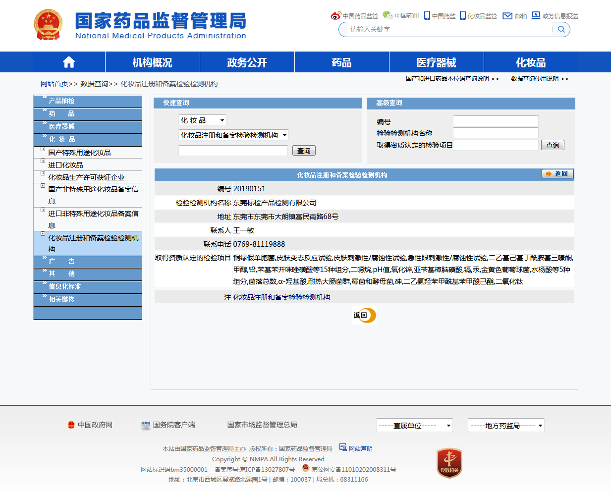Expand the 其他 sidebar section
The height and width of the screenshot is (493, 611).
click(x=88, y=274)
